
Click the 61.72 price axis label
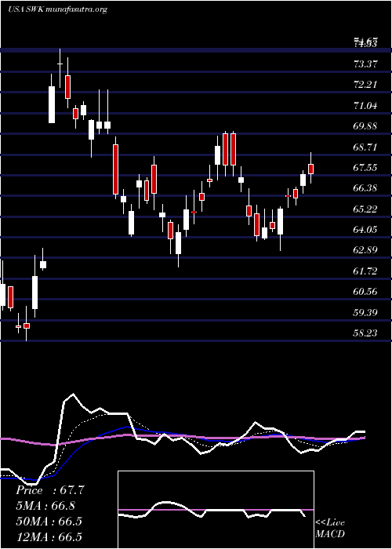(365, 271)
